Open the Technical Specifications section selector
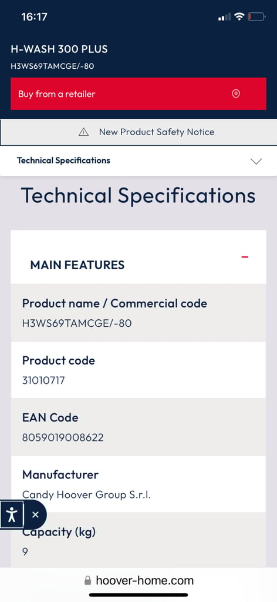The height and width of the screenshot is (602, 277). 138,161
